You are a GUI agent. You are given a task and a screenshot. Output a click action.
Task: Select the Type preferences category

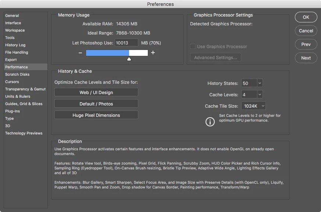(x=26, y=118)
